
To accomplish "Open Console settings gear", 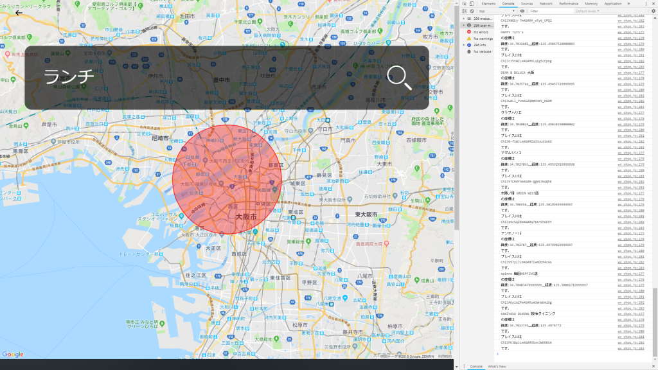I will pyautogui.click(x=654, y=12).
